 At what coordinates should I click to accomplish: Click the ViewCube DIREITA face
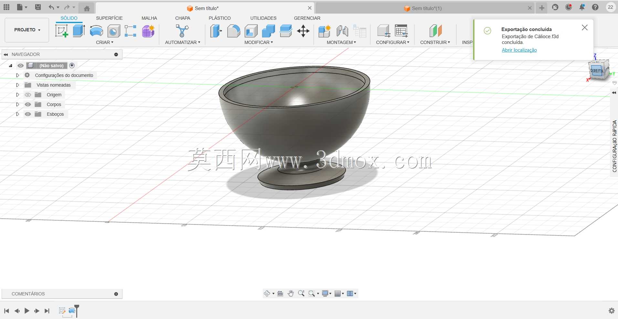coord(596,71)
